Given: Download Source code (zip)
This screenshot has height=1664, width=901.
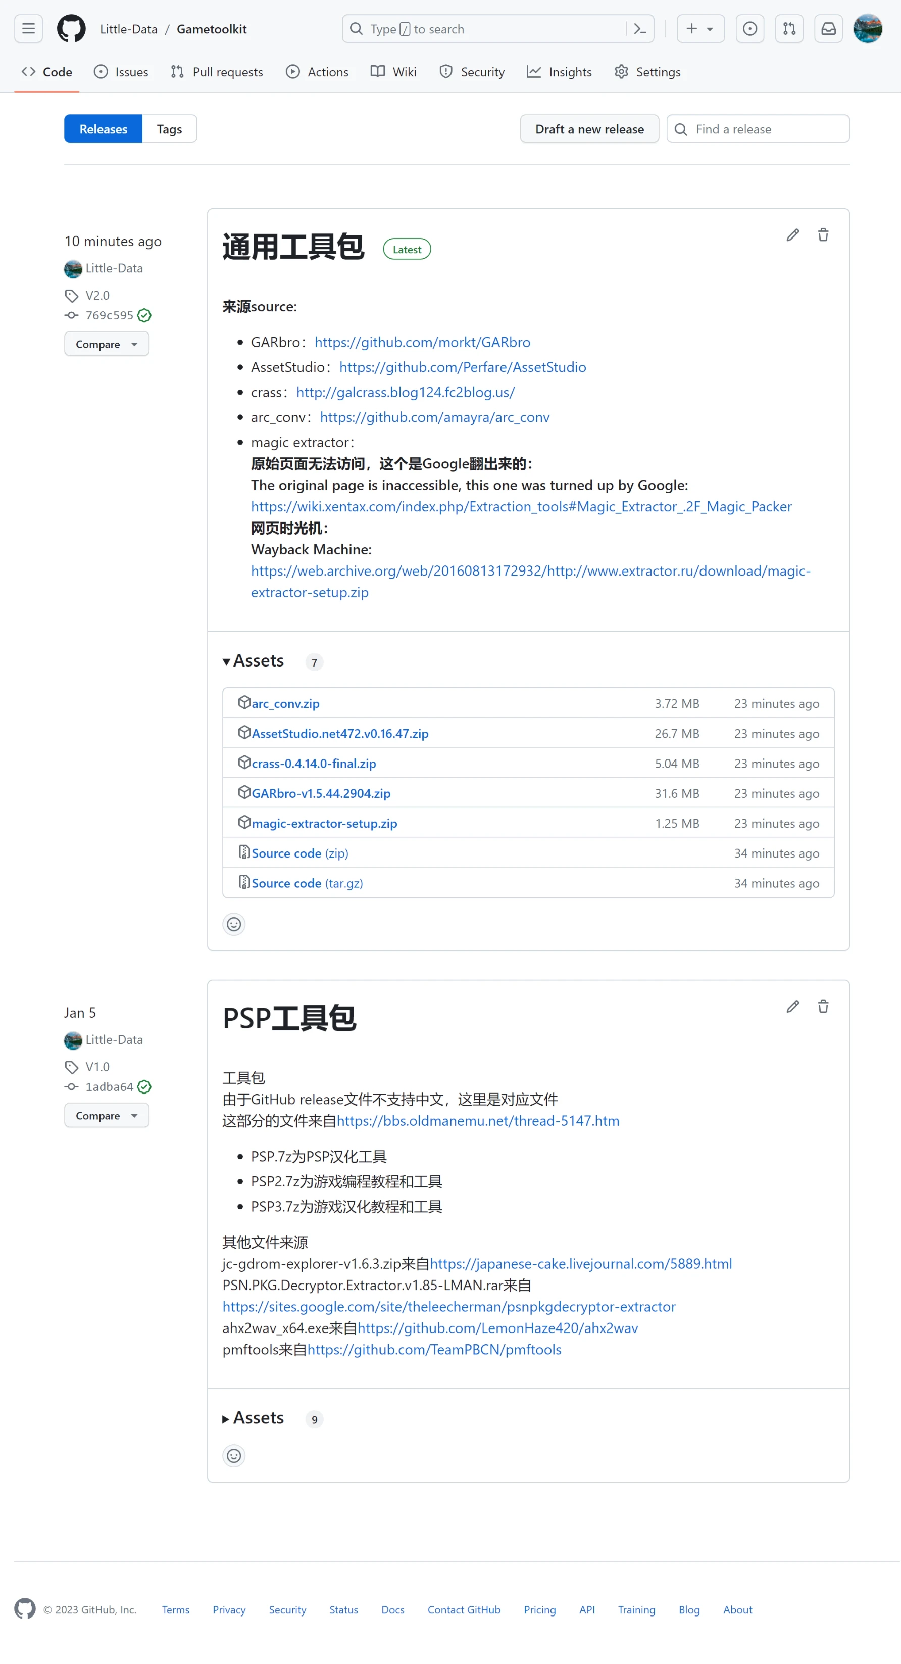Looking at the screenshot, I should click(x=299, y=853).
